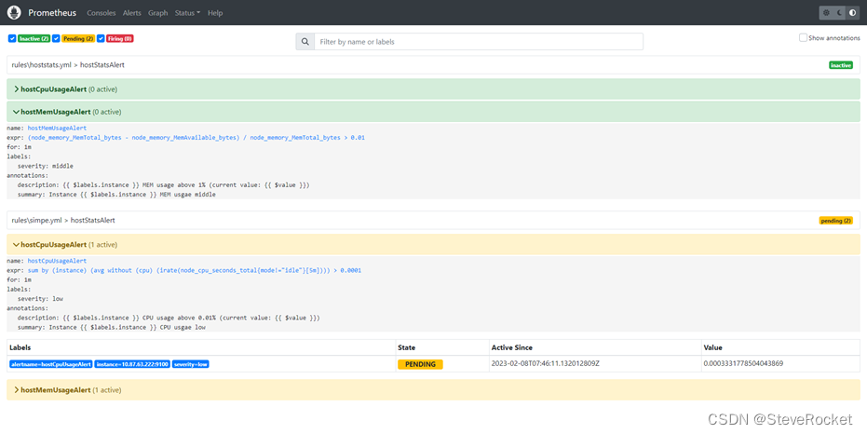The width and height of the screenshot is (867, 434).
Task: Open the hostCpuUsageAlert name link
Action: (57, 261)
